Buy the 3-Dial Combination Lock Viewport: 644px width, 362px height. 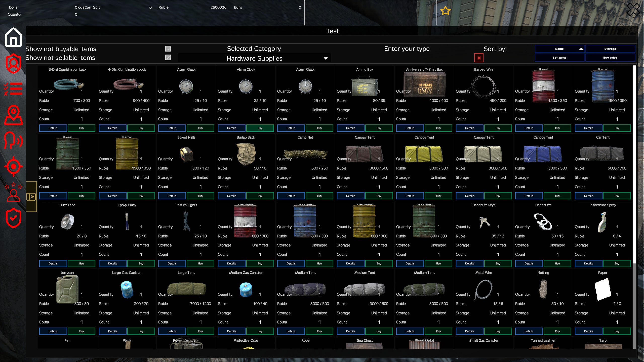pyautogui.click(x=82, y=128)
